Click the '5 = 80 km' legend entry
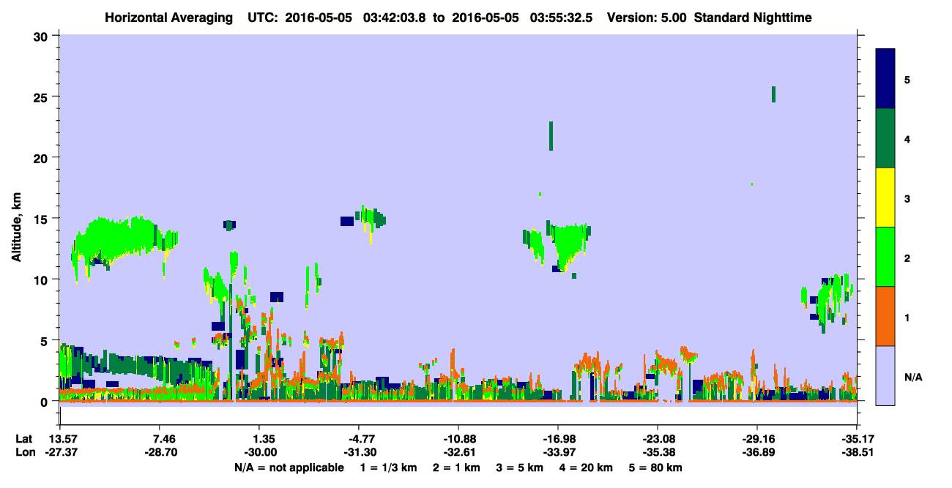952x488 pixels. click(x=655, y=468)
